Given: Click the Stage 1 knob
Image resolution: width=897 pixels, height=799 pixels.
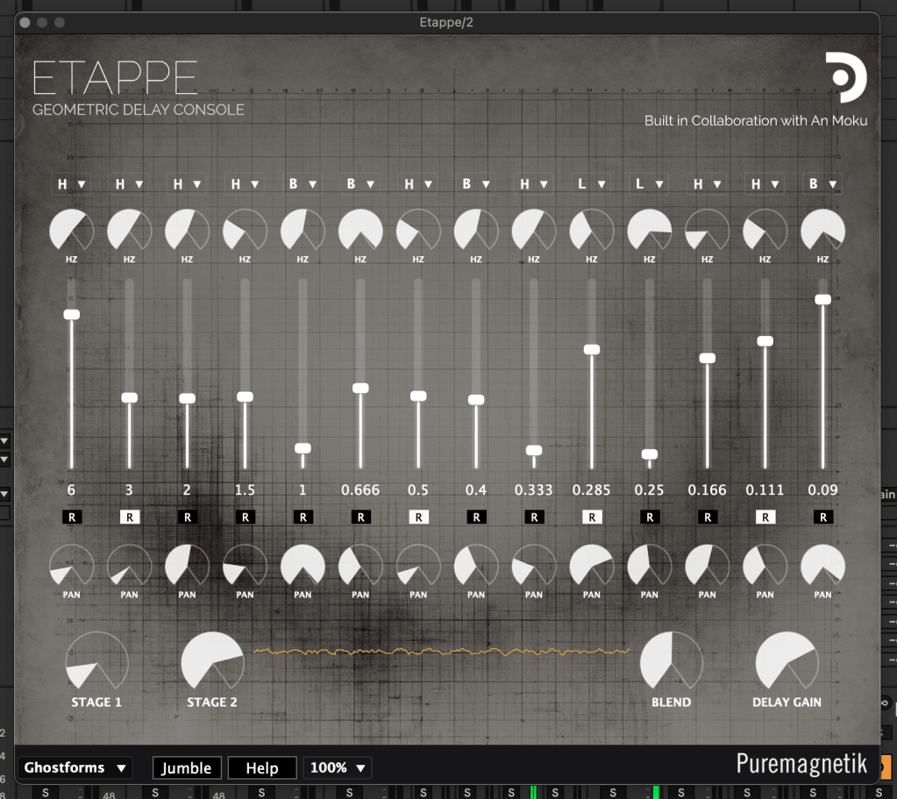Looking at the screenshot, I should click(x=96, y=662).
